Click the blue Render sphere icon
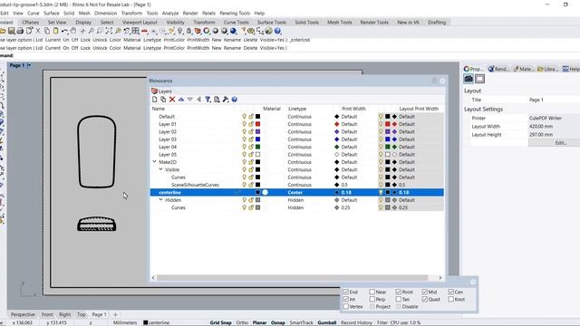 (234, 31)
